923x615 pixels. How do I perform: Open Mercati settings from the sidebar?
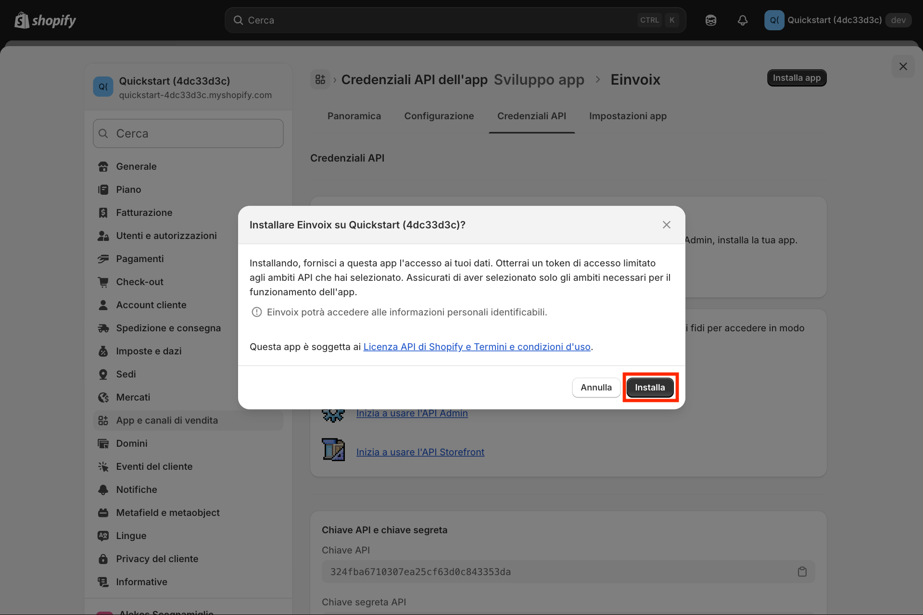coord(134,397)
